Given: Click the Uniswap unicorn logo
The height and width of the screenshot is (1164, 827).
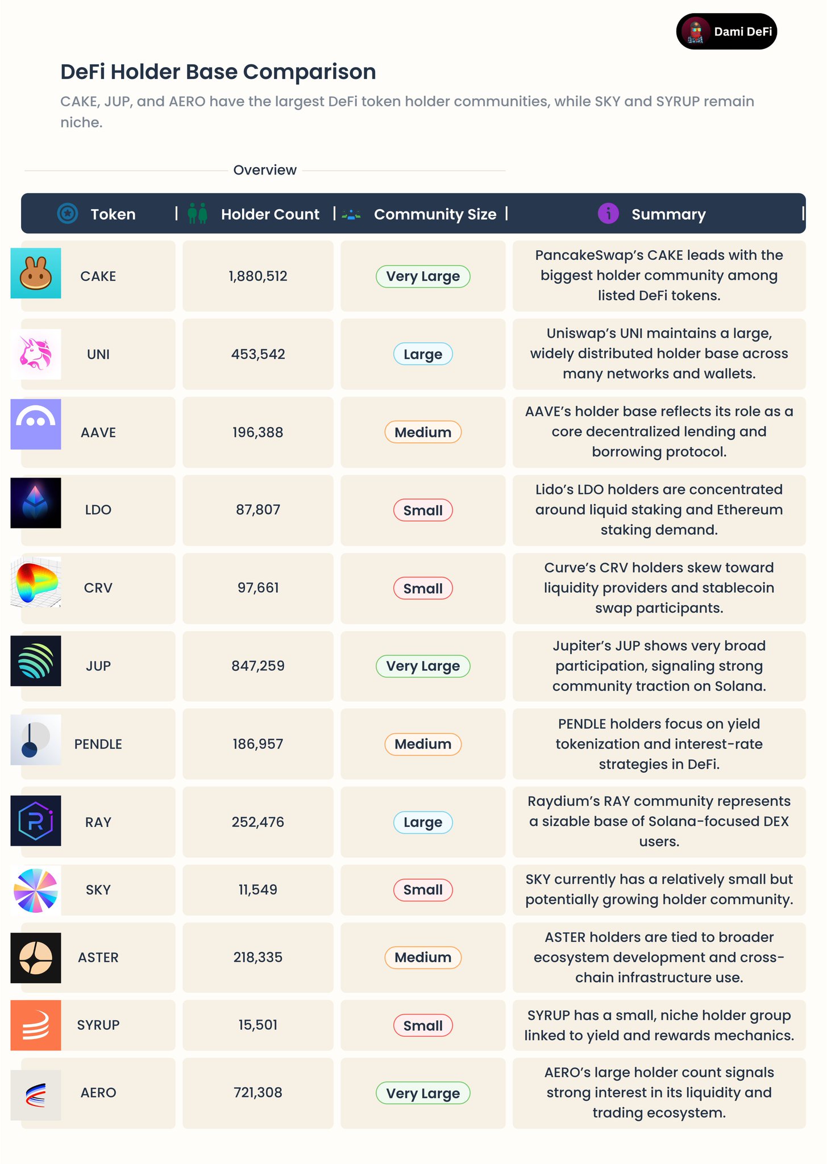Looking at the screenshot, I should tap(36, 354).
